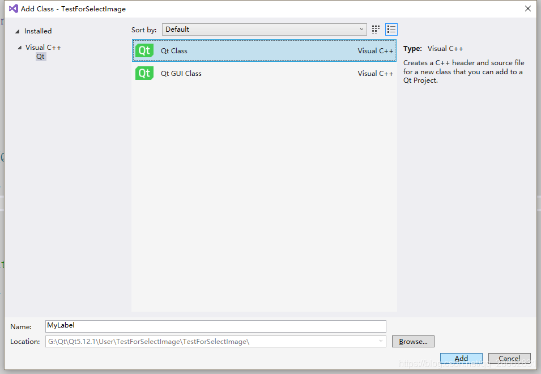Select Qt under Visual C++ tree
Image resolution: width=541 pixels, height=374 pixels.
click(x=40, y=57)
